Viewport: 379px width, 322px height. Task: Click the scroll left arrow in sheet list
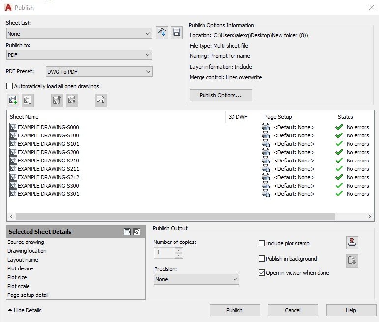11,216
